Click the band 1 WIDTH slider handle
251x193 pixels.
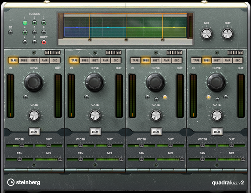tap(22, 145)
